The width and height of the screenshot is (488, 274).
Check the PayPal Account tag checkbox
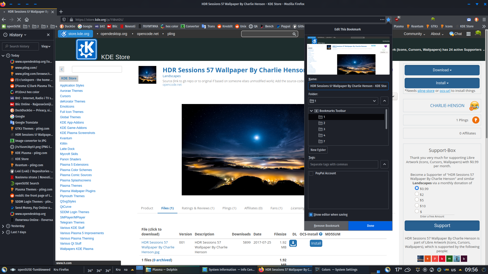coord(311,174)
